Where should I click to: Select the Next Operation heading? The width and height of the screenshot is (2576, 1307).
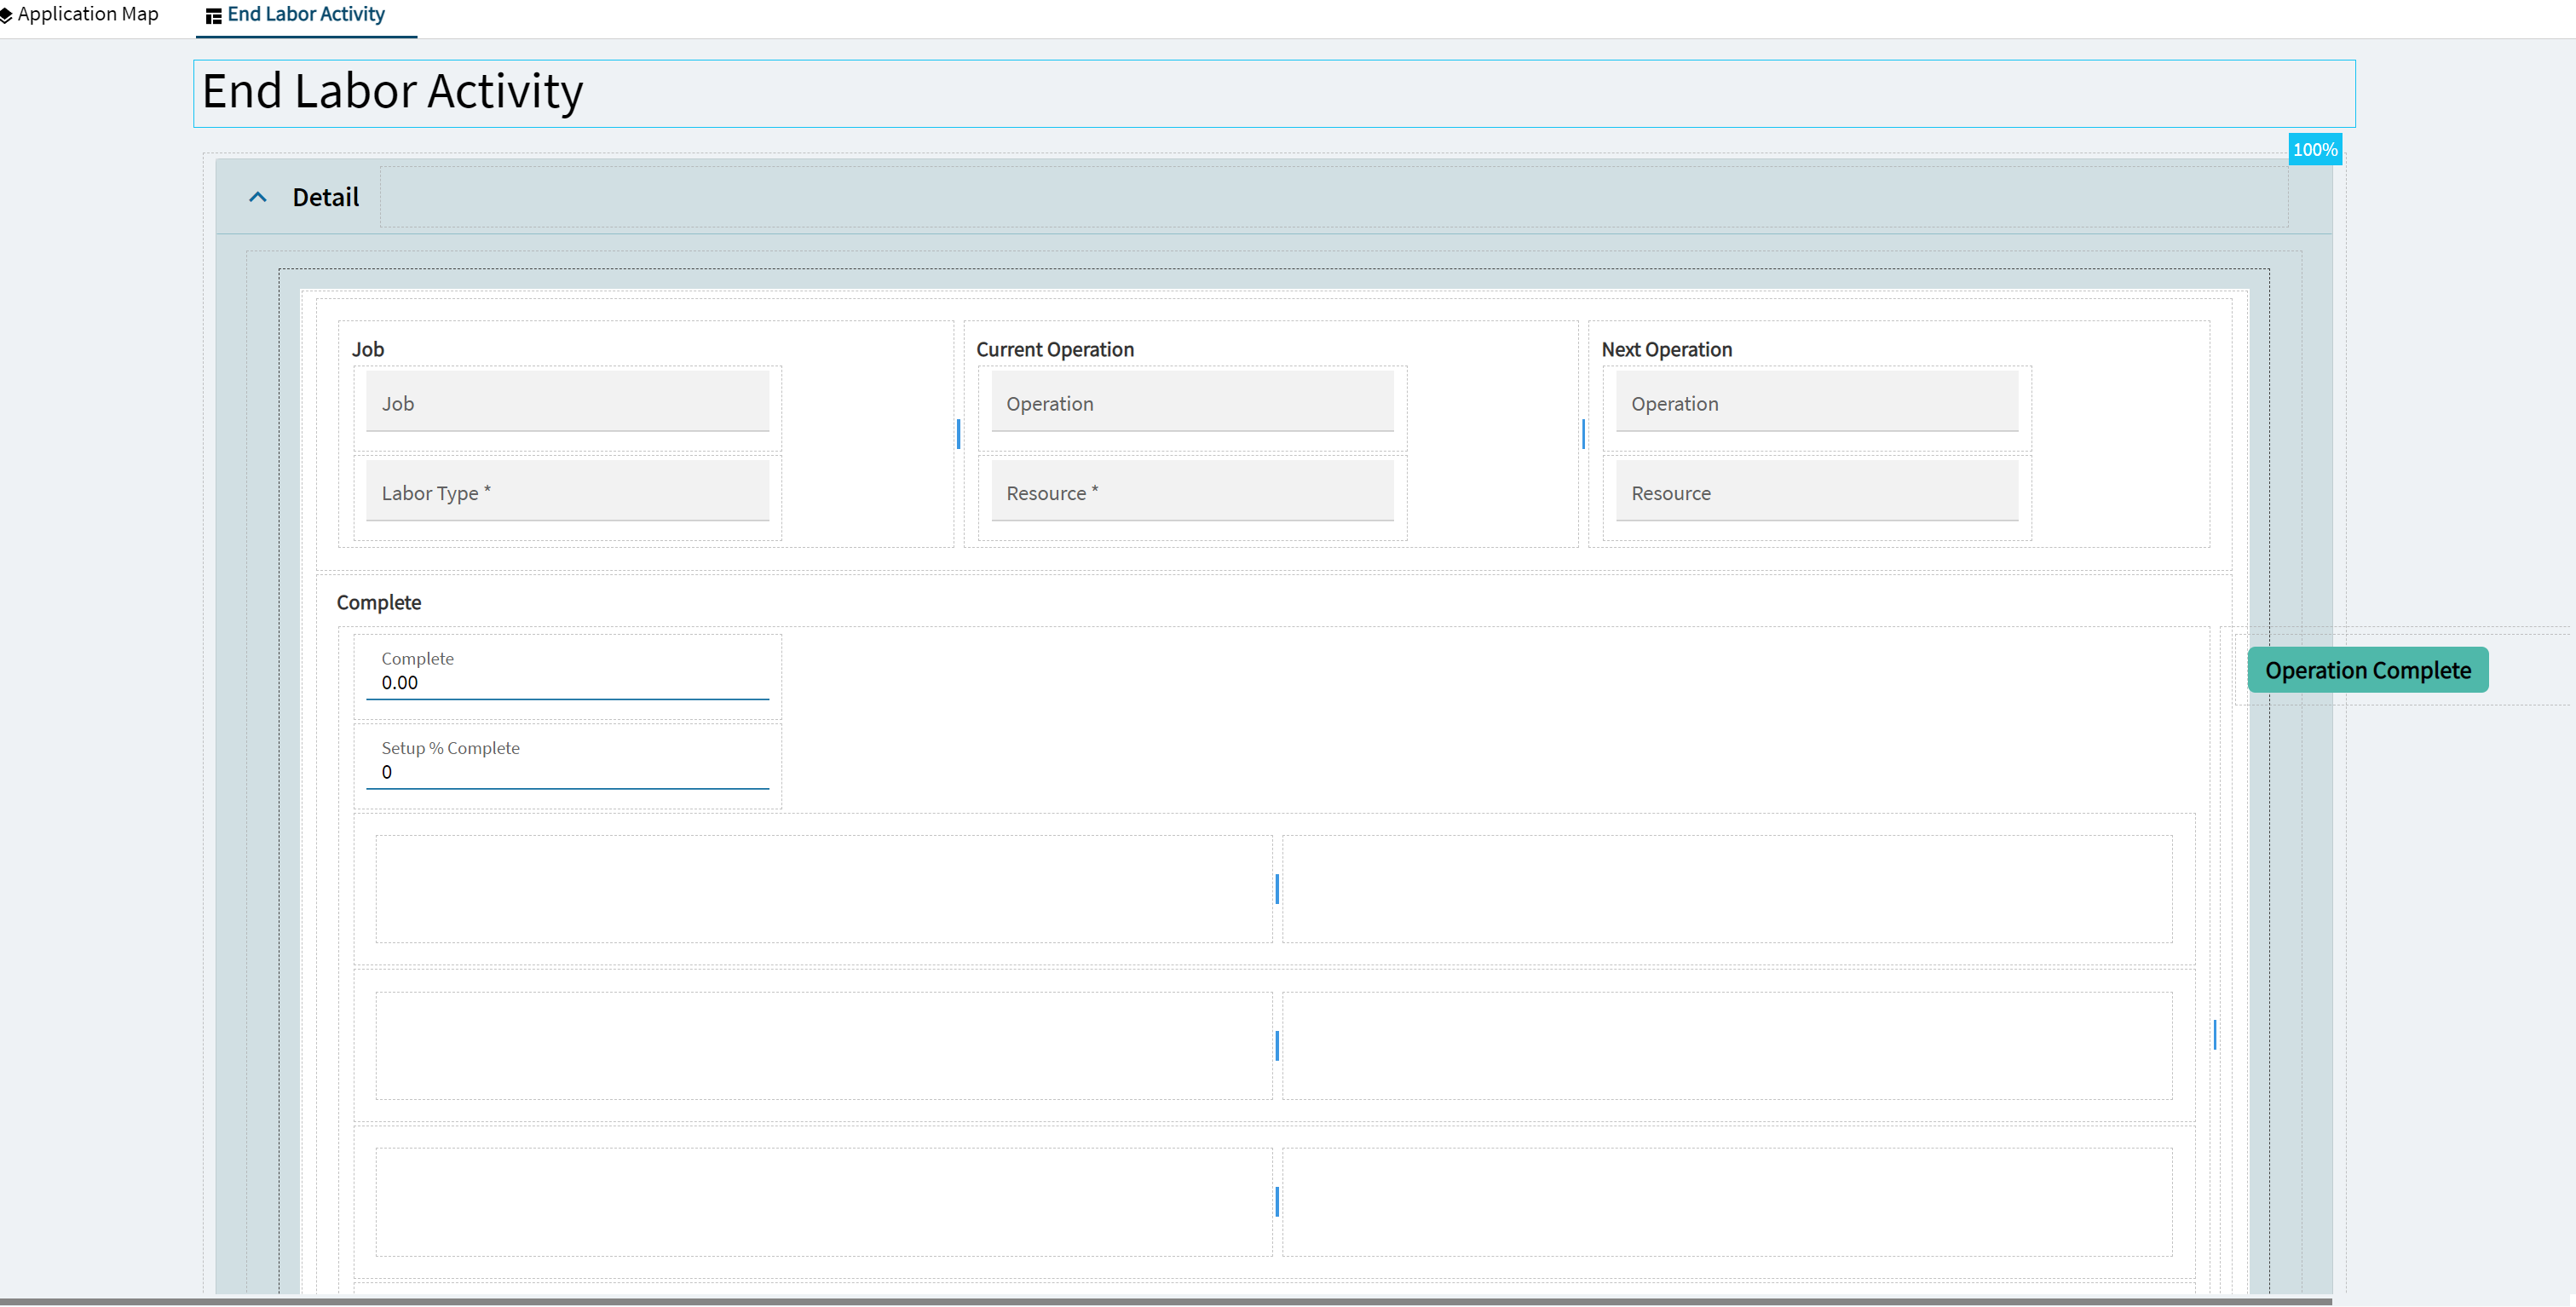(x=1666, y=349)
